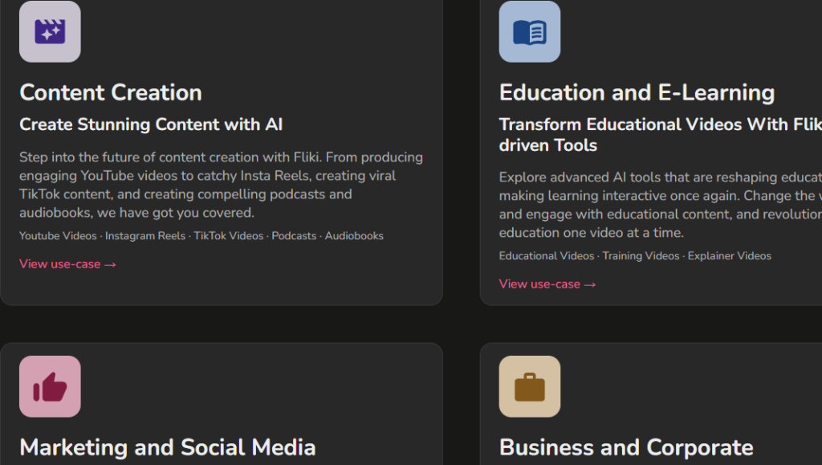Select the Marketing and Social Media heading
This screenshot has width=822, height=465.
pyautogui.click(x=168, y=447)
